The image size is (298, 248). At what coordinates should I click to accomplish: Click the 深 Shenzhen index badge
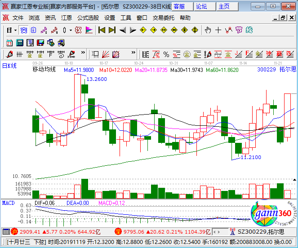[118, 232]
